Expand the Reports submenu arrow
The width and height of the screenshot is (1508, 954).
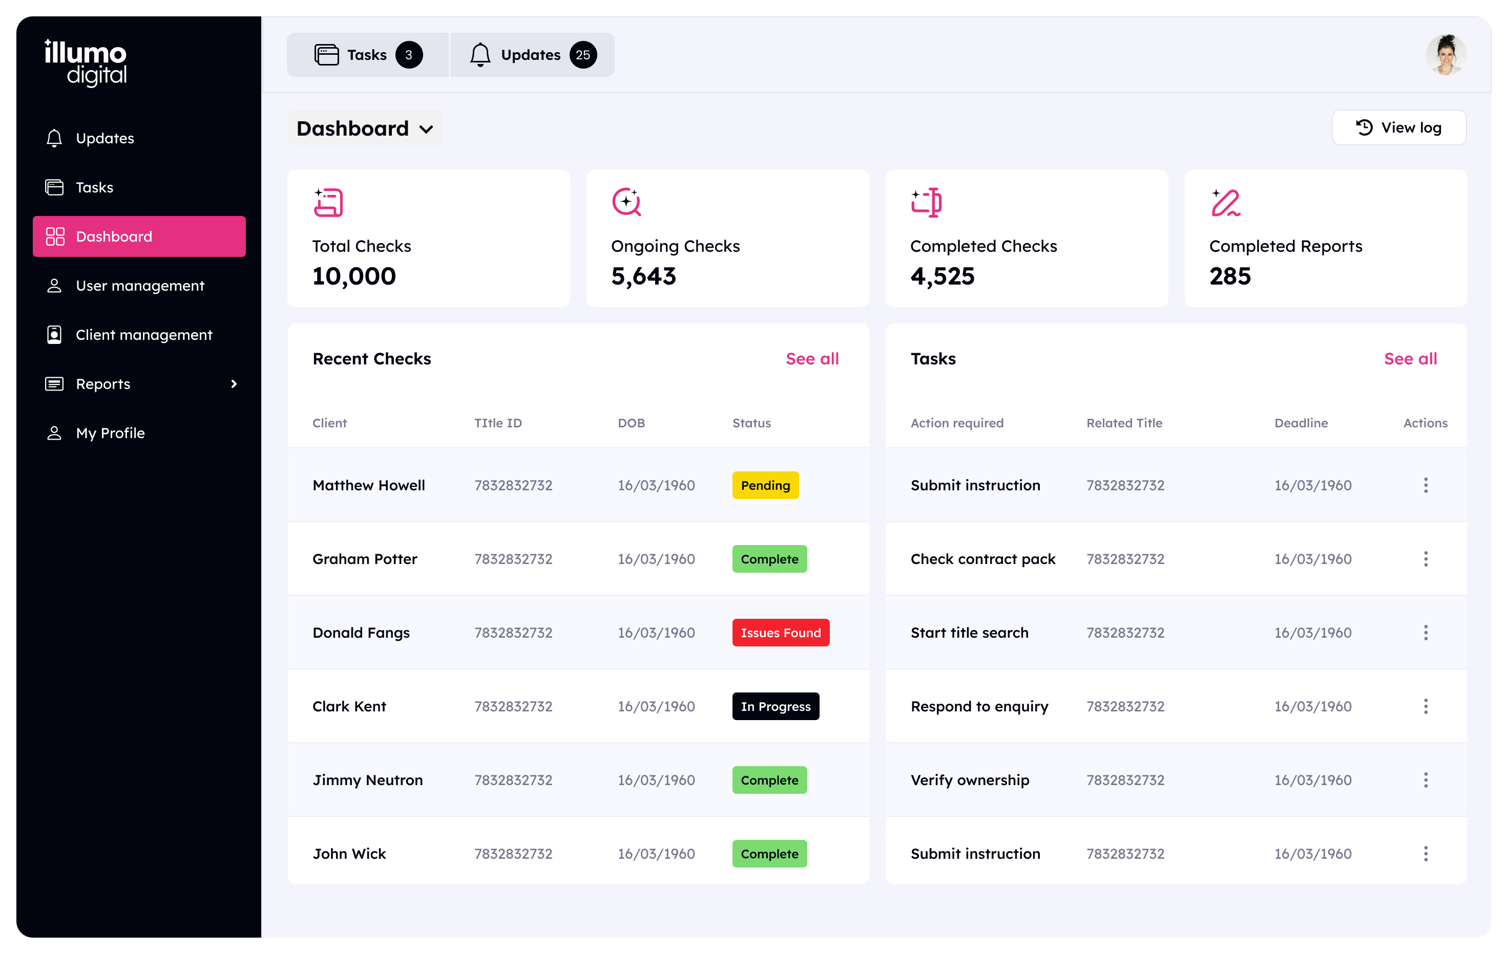pyautogui.click(x=234, y=383)
